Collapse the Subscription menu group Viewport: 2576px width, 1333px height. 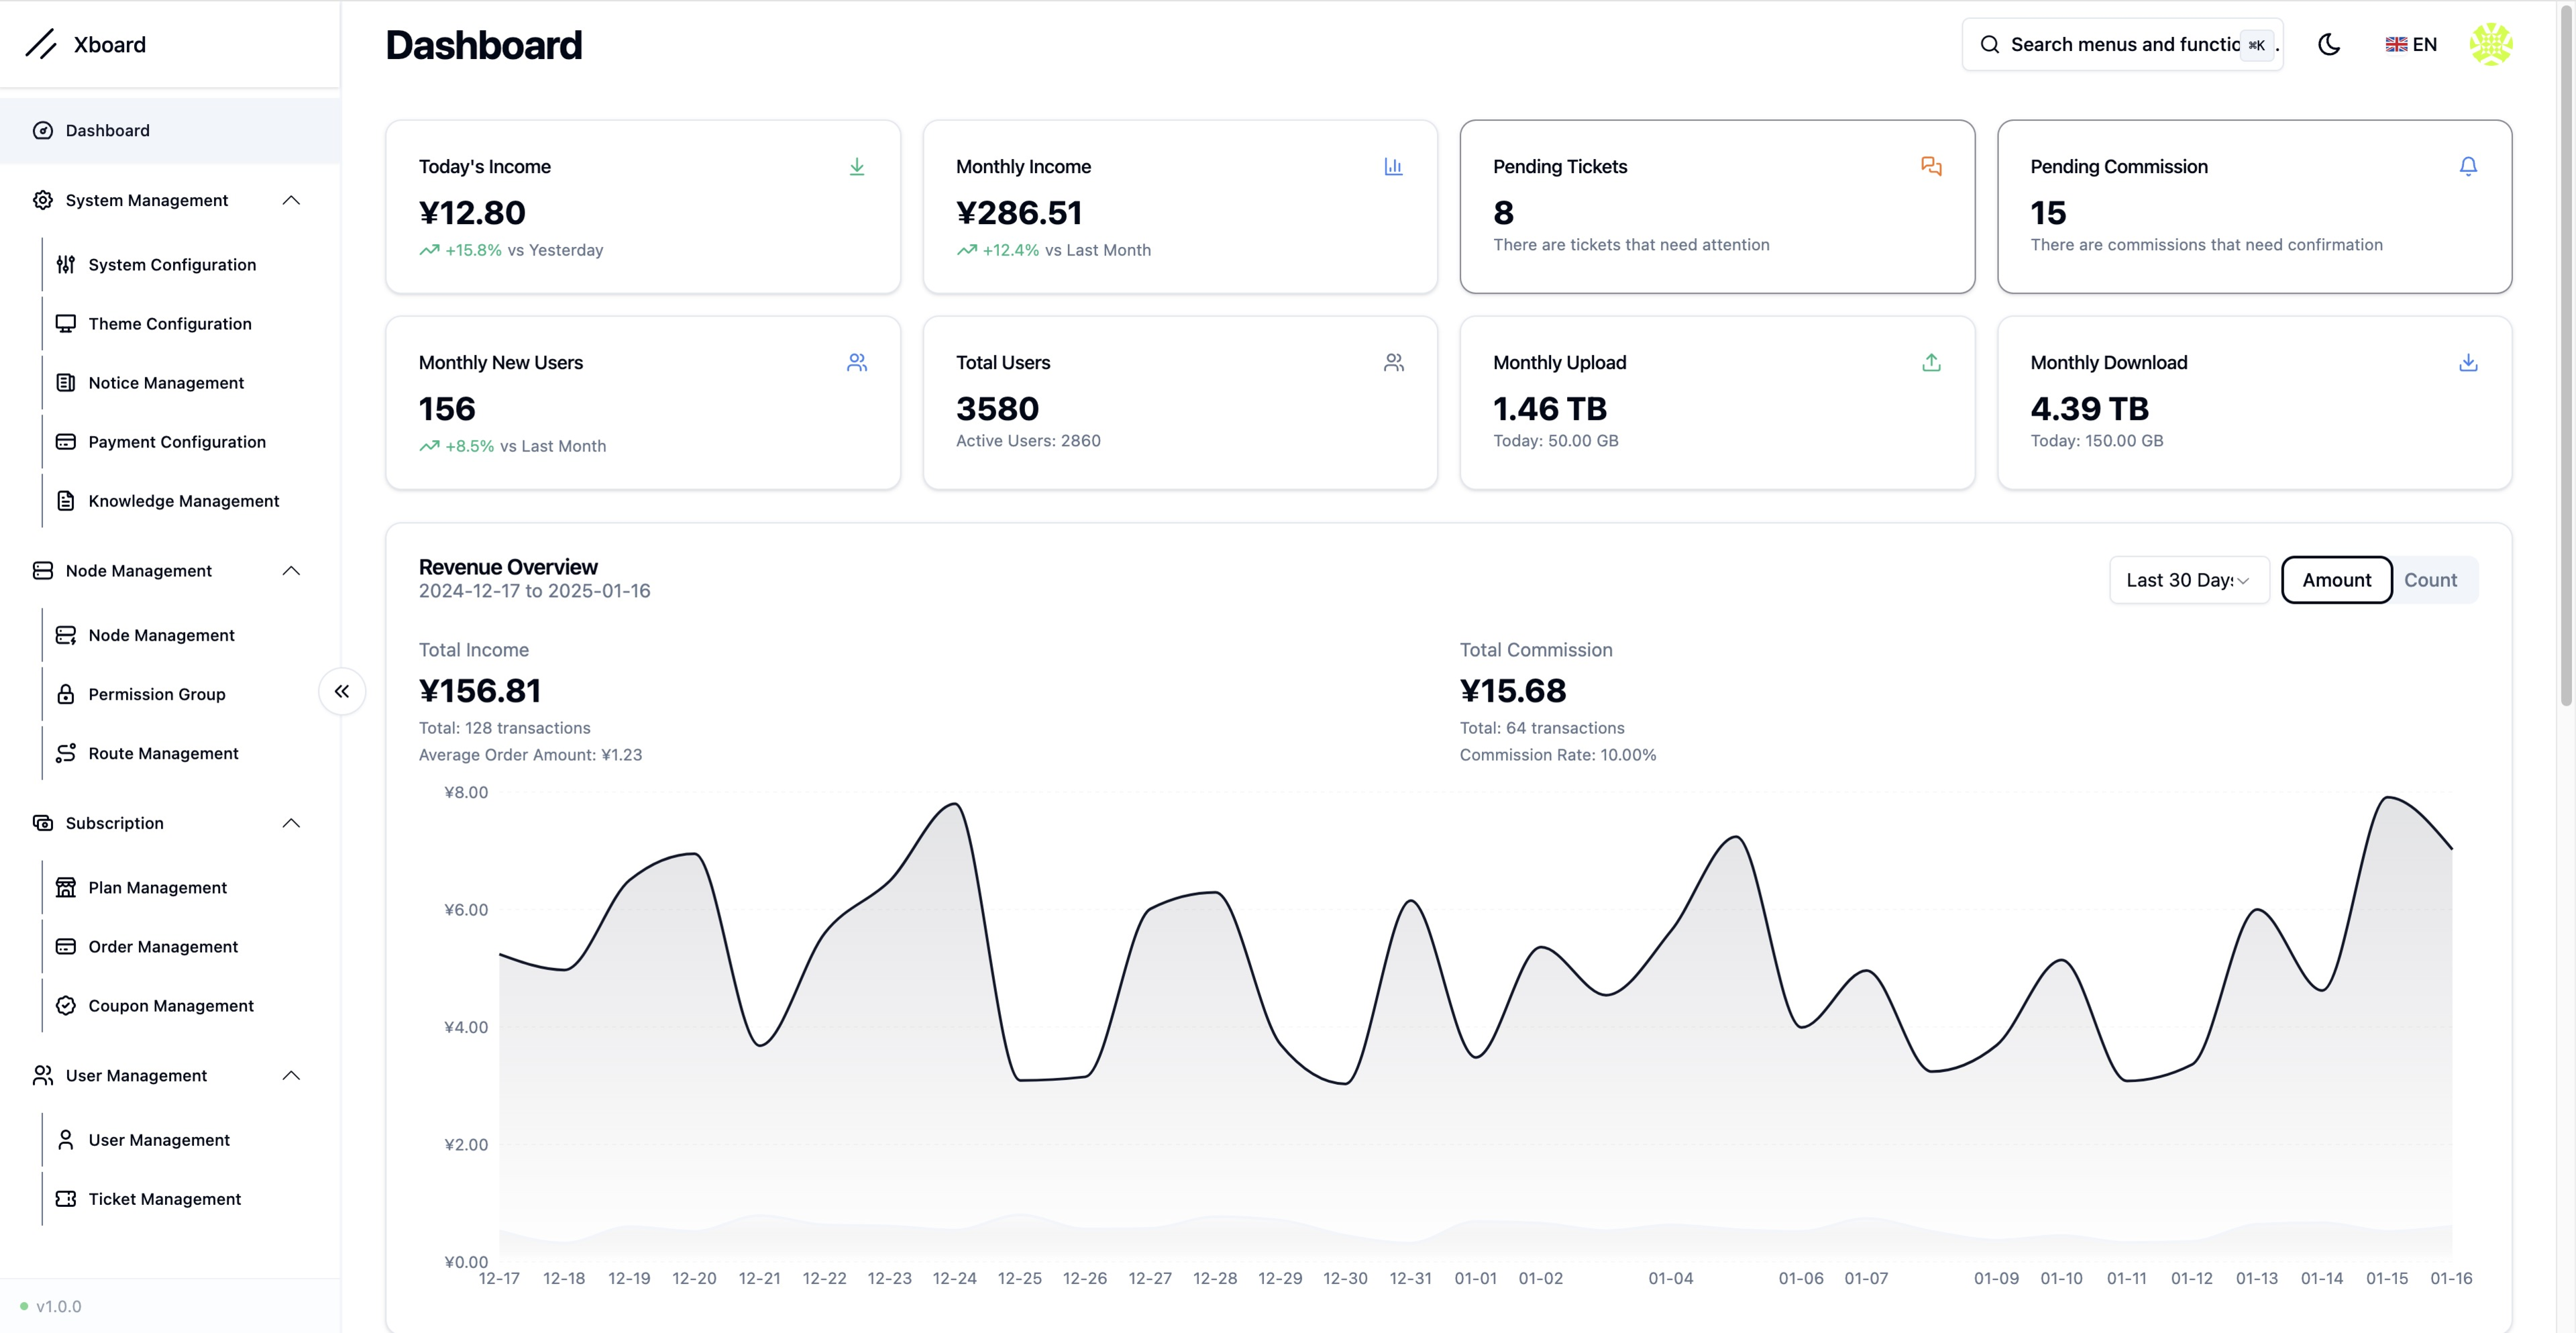(291, 823)
